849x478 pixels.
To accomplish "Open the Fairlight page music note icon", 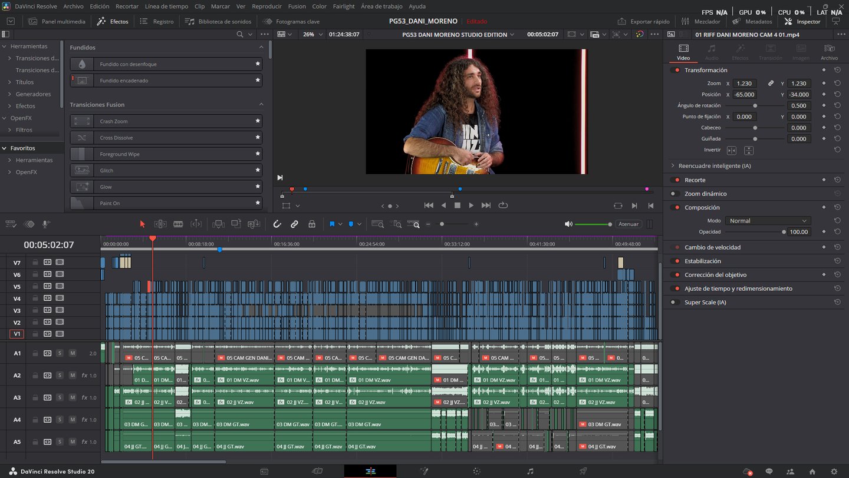I will point(530,471).
